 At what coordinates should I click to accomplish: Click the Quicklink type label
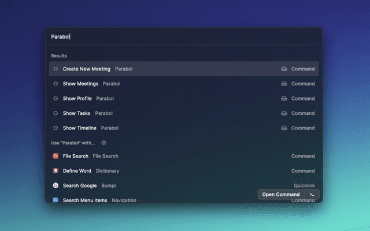(x=304, y=185)
